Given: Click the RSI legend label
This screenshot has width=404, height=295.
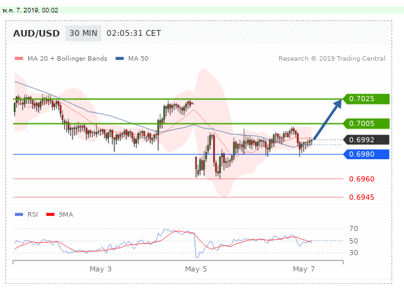Looking at the screenshot, I should [33, 215].
